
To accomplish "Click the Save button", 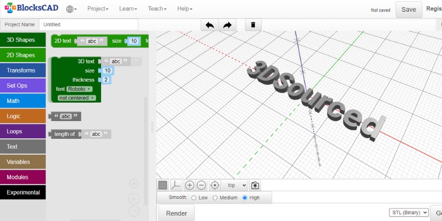I will point(408,9).
